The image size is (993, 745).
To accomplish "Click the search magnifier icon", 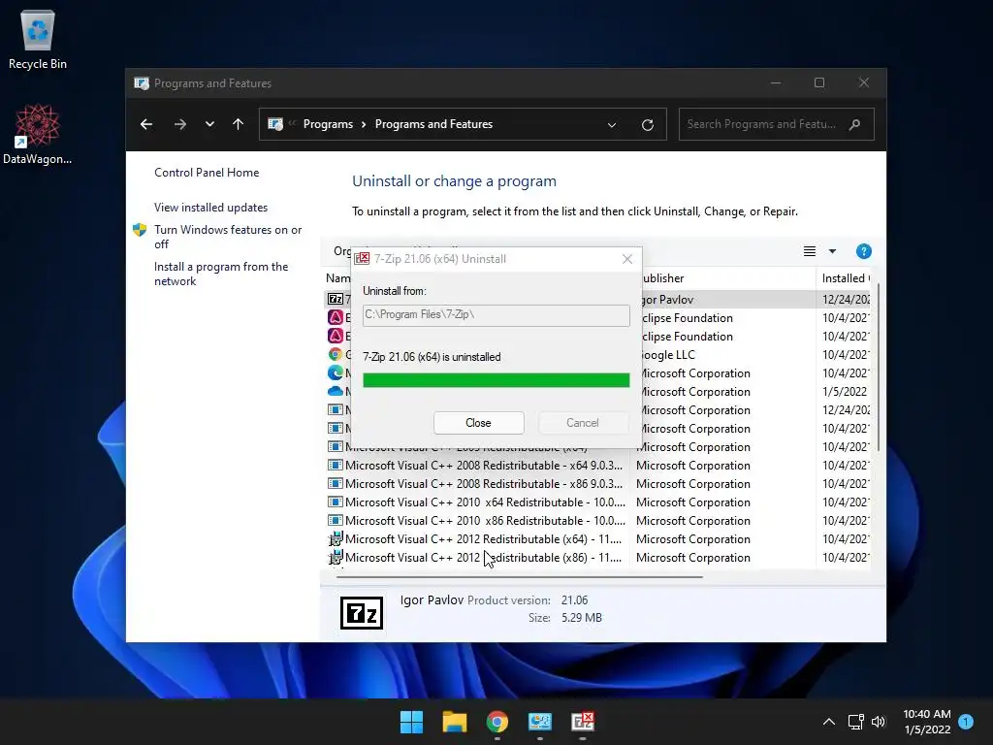I will pyautogui.click(x=855, y=124).
